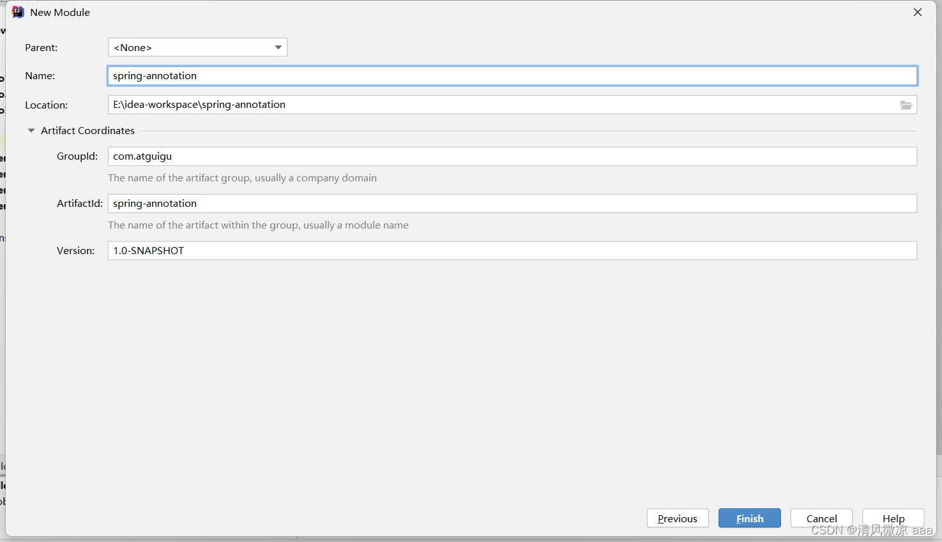Click the Parent label
942x542 pixels.
[x=42, y=47]
